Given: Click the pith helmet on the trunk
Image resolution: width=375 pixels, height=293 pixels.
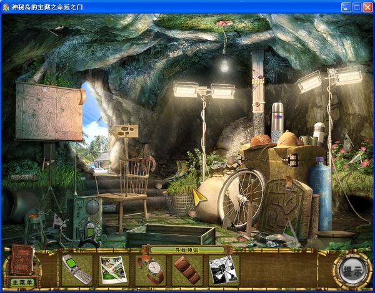Looking at the screenshot, I should click(x=289, y=139).
